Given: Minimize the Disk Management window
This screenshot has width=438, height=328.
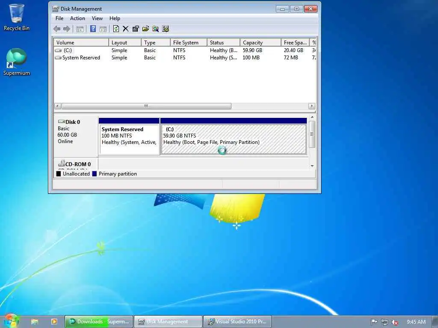Looking at the screenshot, I should point(282,9).
